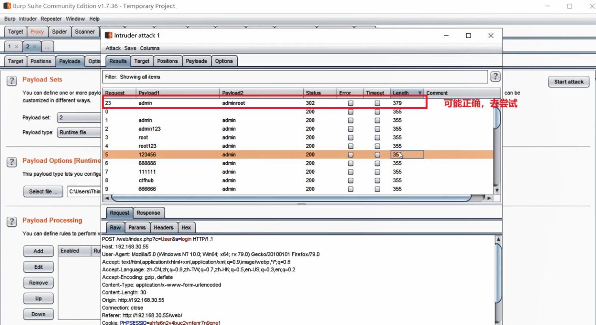
Task: Toggle Error checkbox in 123456 row
Action: tap(350, 155)
